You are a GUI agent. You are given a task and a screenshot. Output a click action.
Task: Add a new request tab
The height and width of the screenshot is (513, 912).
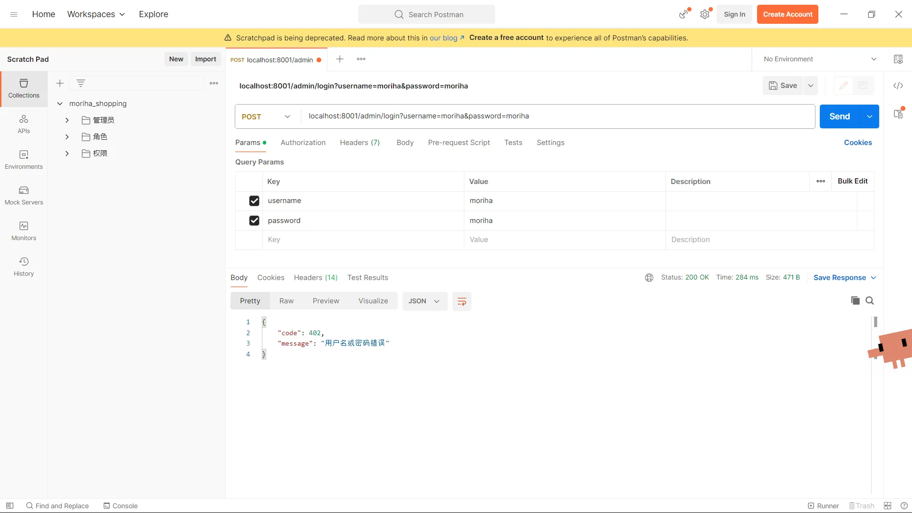tap(340, 59)
